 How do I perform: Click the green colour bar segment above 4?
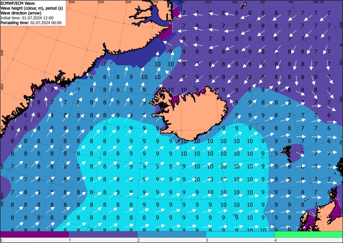309,234
